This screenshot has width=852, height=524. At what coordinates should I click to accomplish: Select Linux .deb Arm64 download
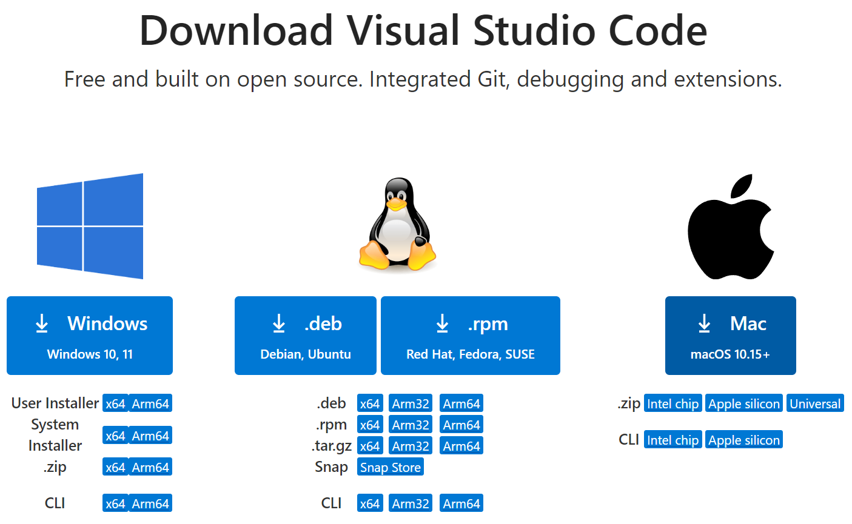pyautogui.click(x=461, y=403)
